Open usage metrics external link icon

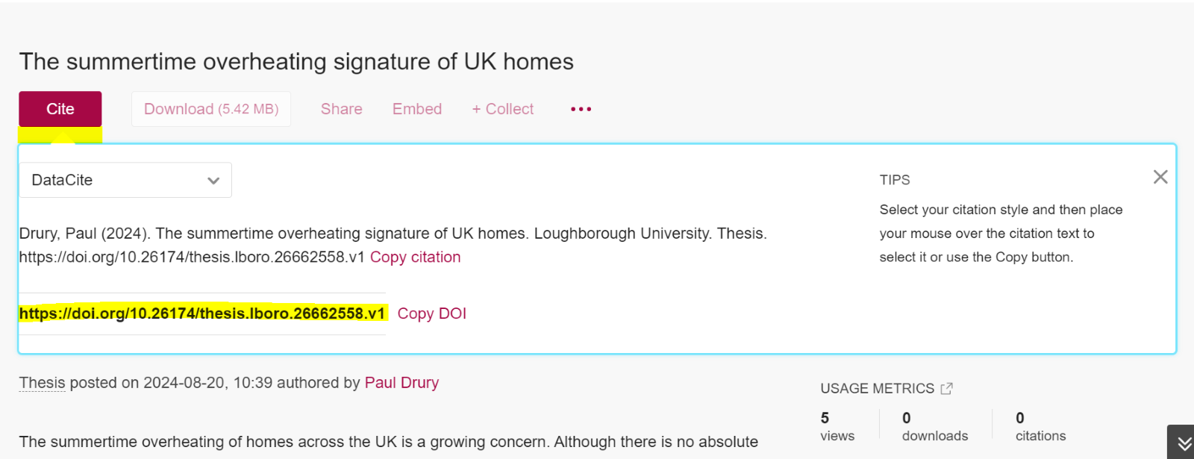point(946,388)
